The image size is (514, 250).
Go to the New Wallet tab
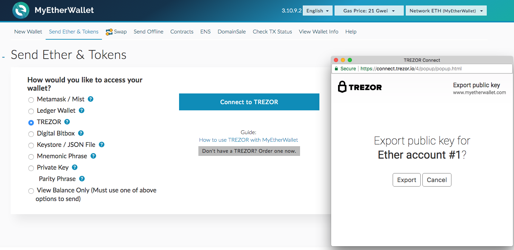click(x=28, y=32)
